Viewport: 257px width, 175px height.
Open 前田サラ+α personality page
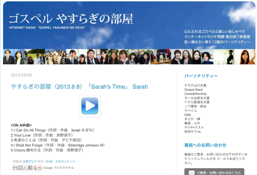[192, 131]
